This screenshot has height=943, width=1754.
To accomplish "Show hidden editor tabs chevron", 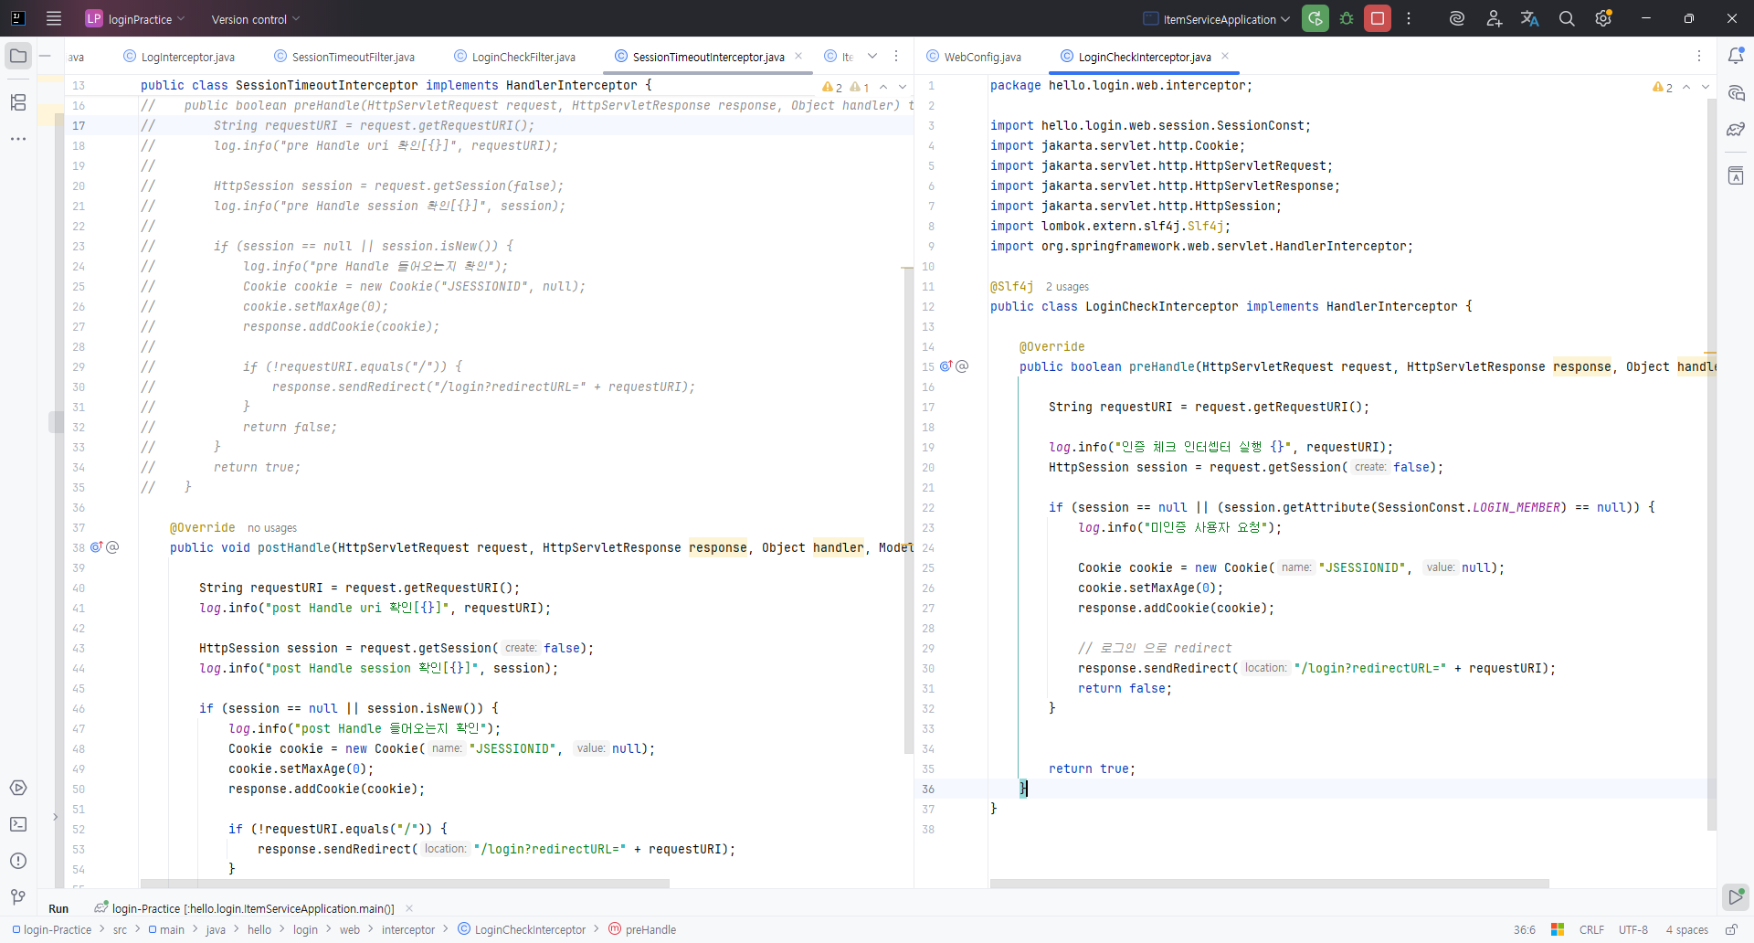I will click(x=872, y=57).
